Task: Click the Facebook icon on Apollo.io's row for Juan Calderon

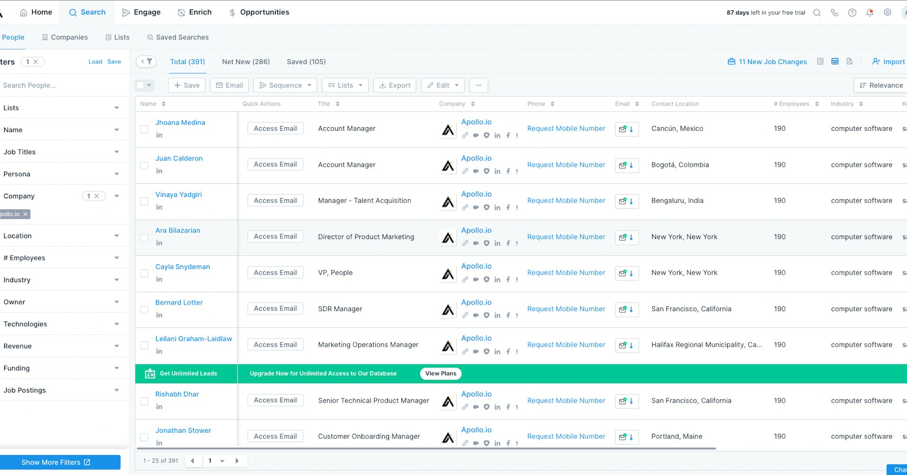Action: click(508, 171)
